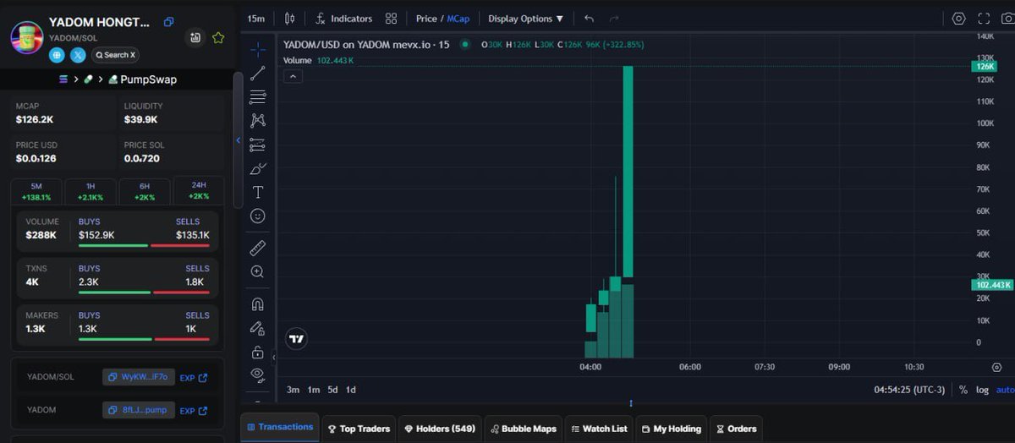1015x443 pixels.
Task: Open the Holders (549) tab
Action: coord(440,429)
